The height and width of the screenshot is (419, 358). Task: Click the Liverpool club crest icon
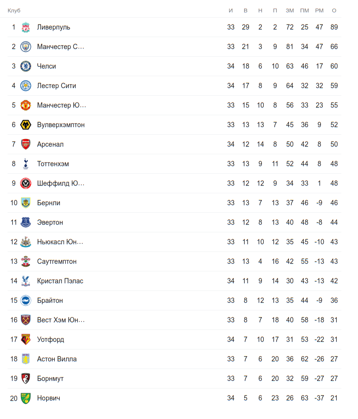pyautogui.click(x=26, y=27)
